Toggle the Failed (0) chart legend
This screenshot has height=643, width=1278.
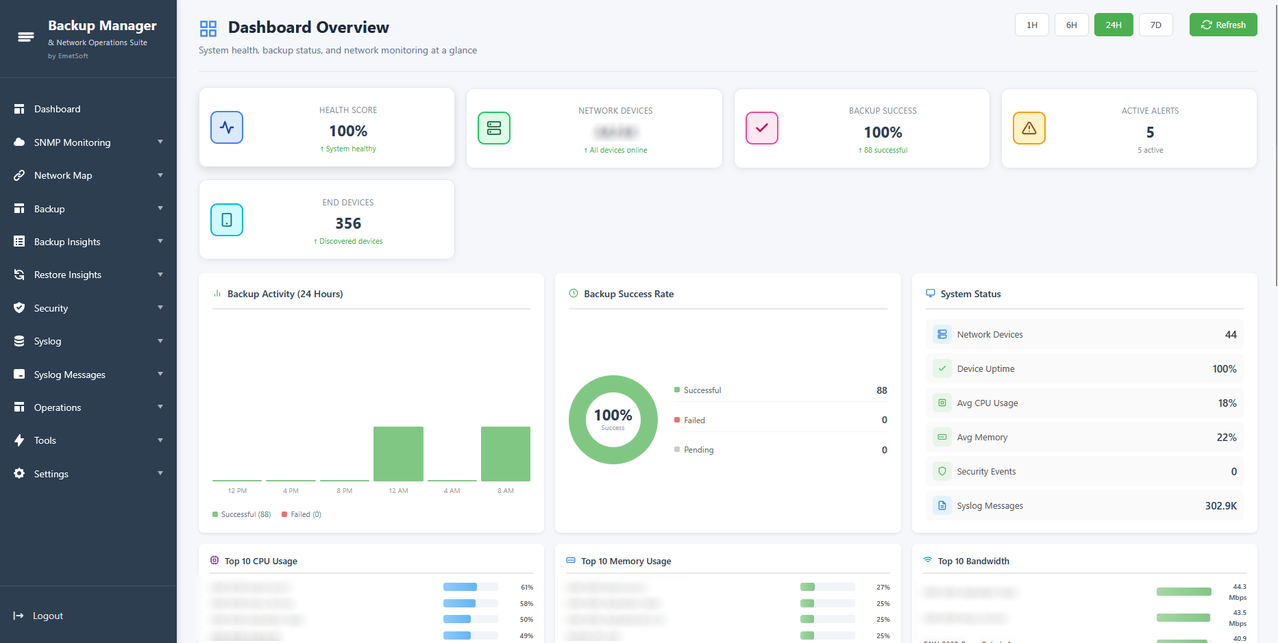tap(302, 514)
